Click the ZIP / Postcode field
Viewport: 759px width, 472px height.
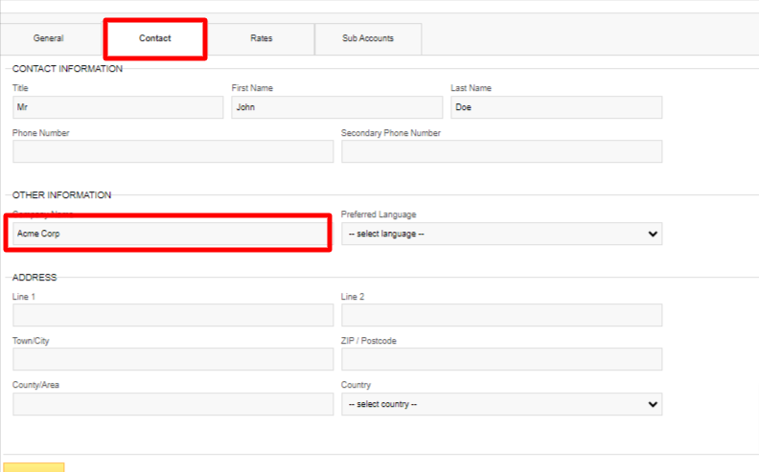pyautogui.click(x=501, y=359)
